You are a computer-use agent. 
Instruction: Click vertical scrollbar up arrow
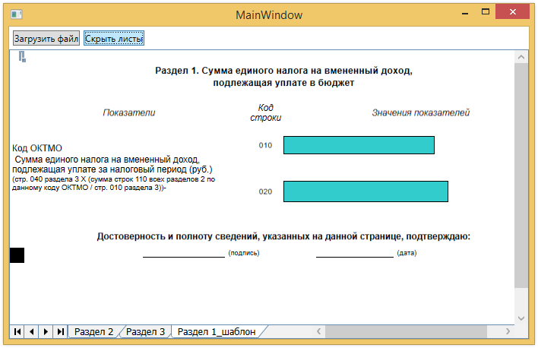(521, 57)
